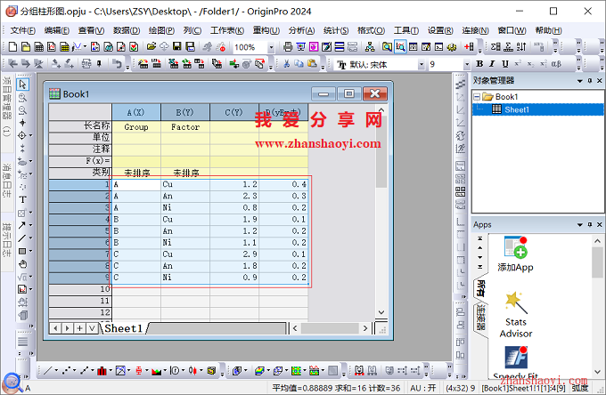The height and width of the screenshot is (395, 606).
Task: Open the File menu
Action: click(x=23, y=30)
